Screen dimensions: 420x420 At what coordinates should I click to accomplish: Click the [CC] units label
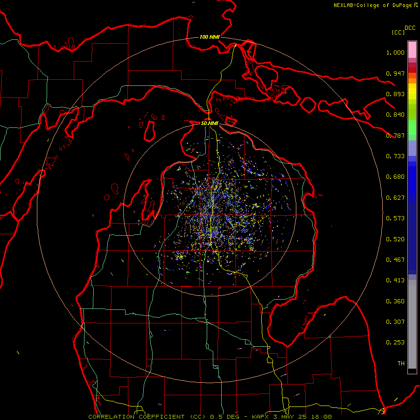[398, 32]
